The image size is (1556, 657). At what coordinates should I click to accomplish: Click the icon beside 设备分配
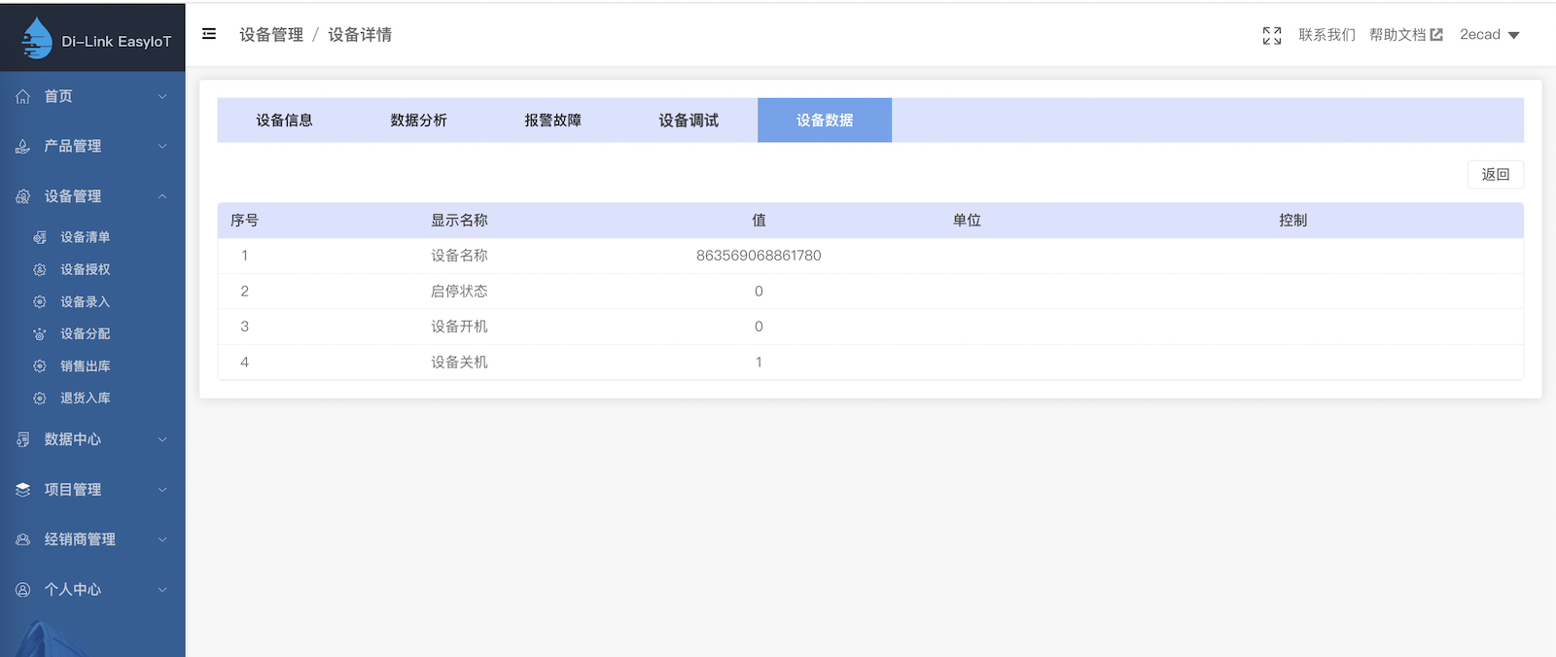coord(40,333)
